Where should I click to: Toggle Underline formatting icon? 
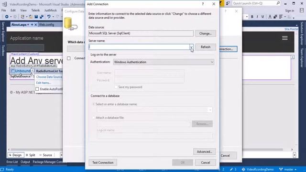(262, 17)
